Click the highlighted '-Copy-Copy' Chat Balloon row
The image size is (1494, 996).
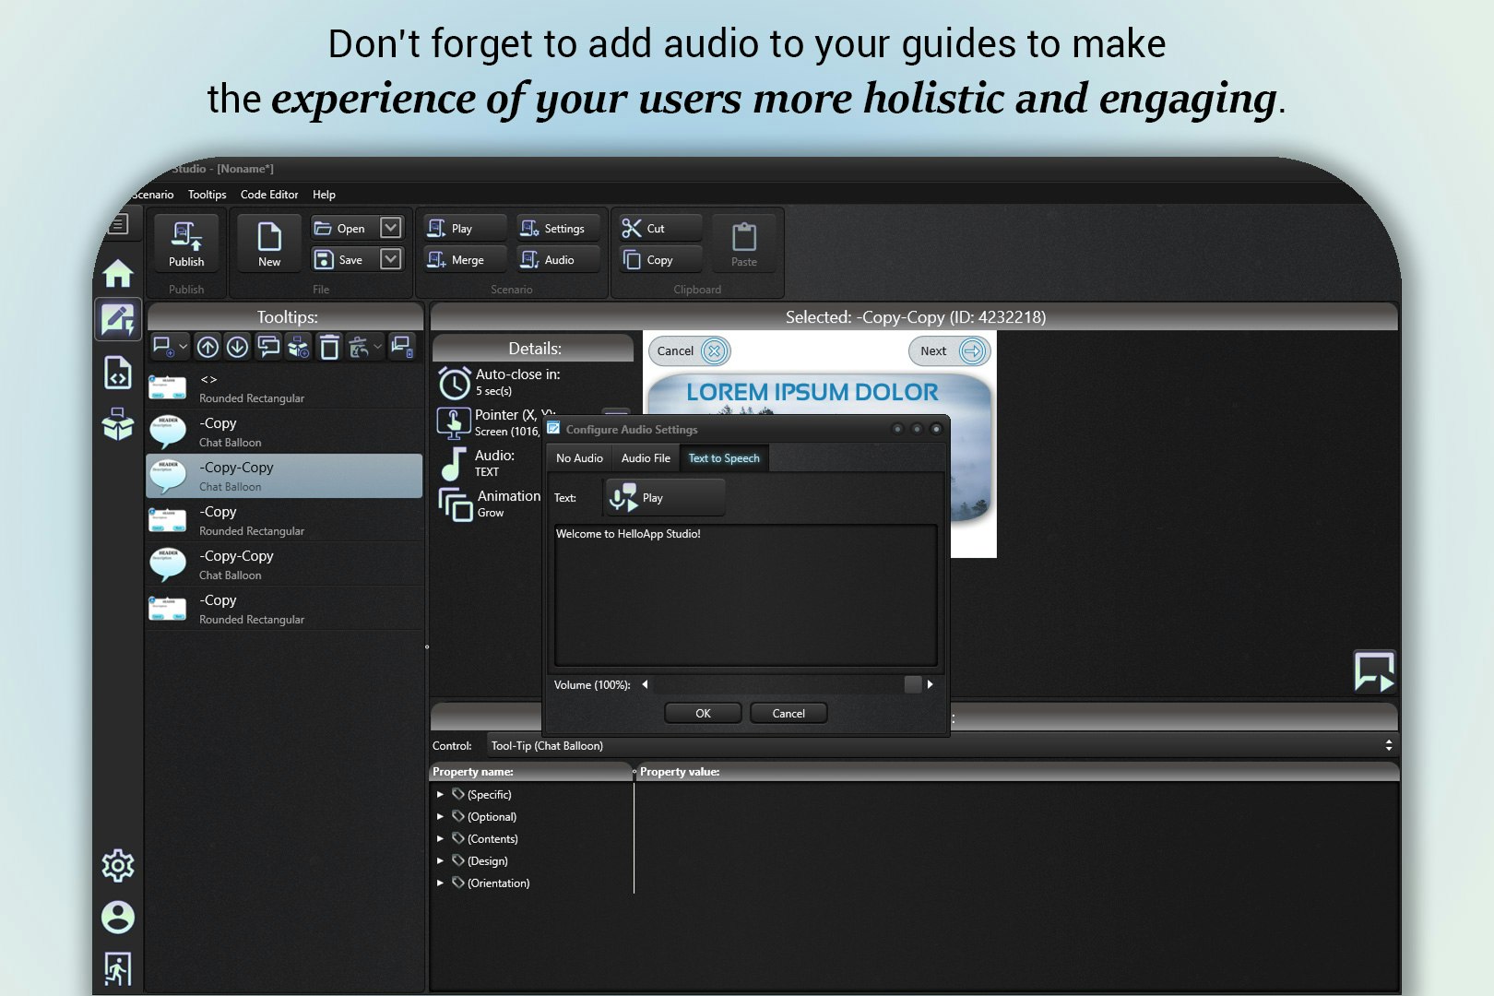(x=284, y=476)
